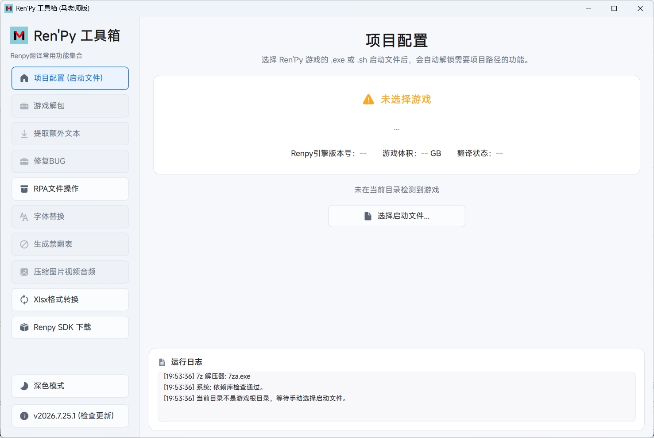The width and height of the screenshot is (654, 438).
Task: Click the home icon in 项目配置 item
Action: click(24, 78)
